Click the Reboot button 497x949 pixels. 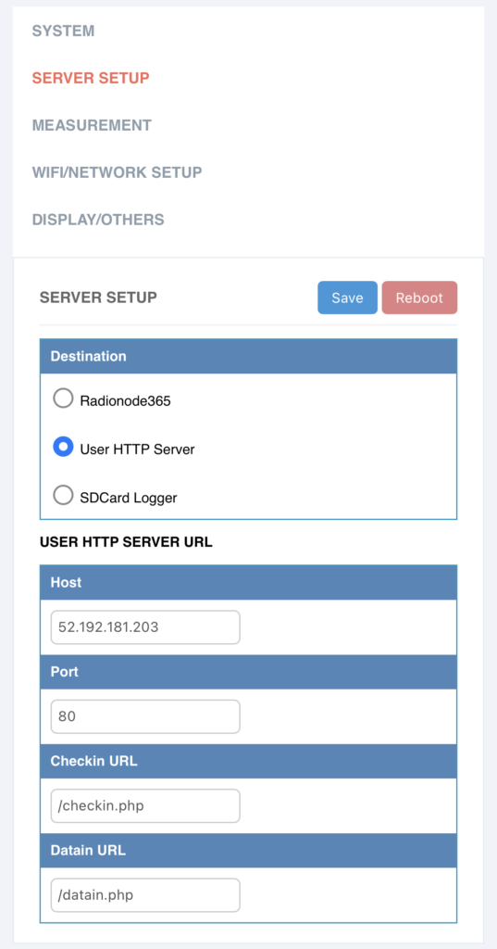coord(419,297)
